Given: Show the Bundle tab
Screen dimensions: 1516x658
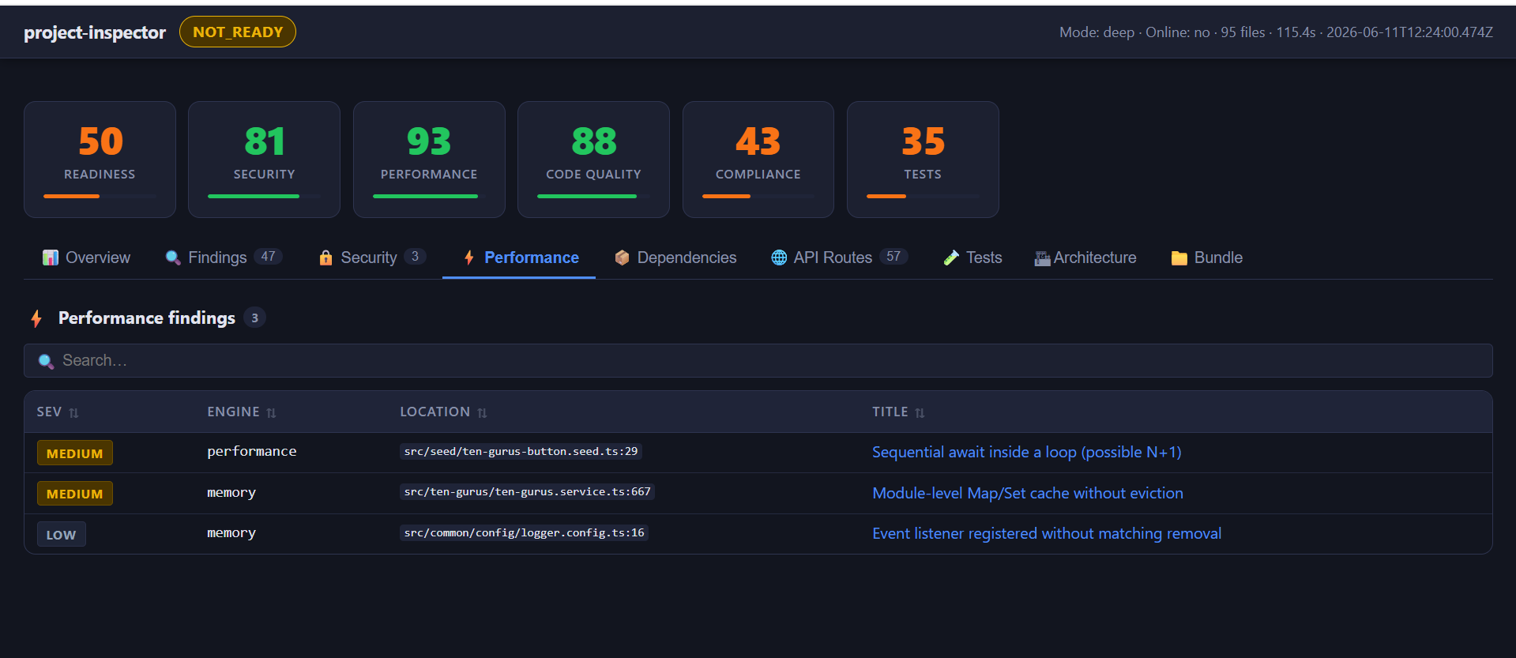Looking at the screenshot, I should tap(1207, 258).
